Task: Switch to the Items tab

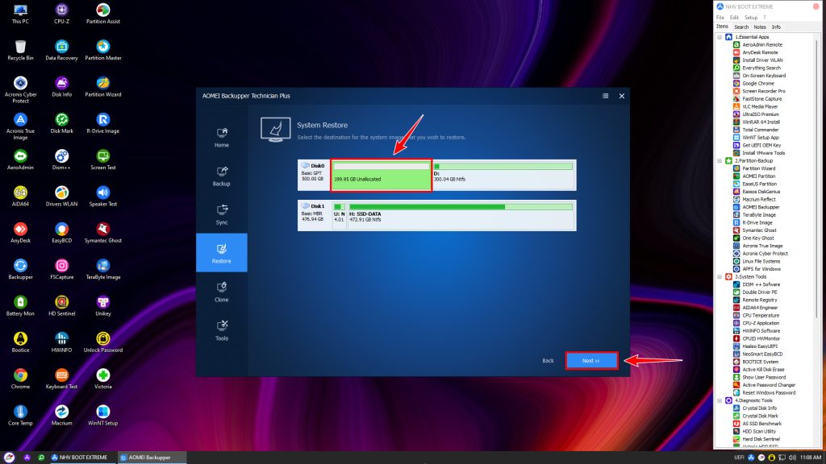Action: point(722,27)
